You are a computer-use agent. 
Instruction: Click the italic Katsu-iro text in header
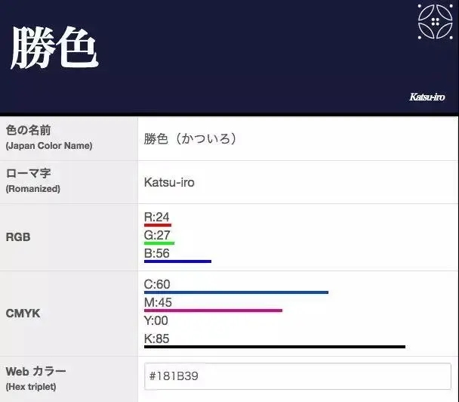427,97
